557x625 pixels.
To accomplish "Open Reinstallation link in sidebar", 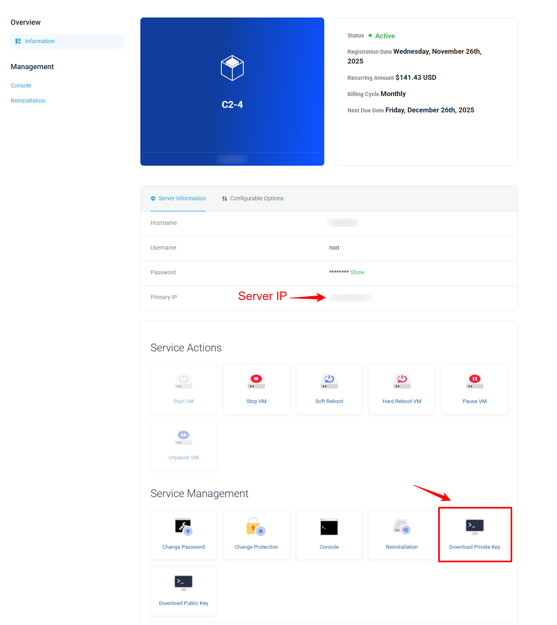I will 28,101.
